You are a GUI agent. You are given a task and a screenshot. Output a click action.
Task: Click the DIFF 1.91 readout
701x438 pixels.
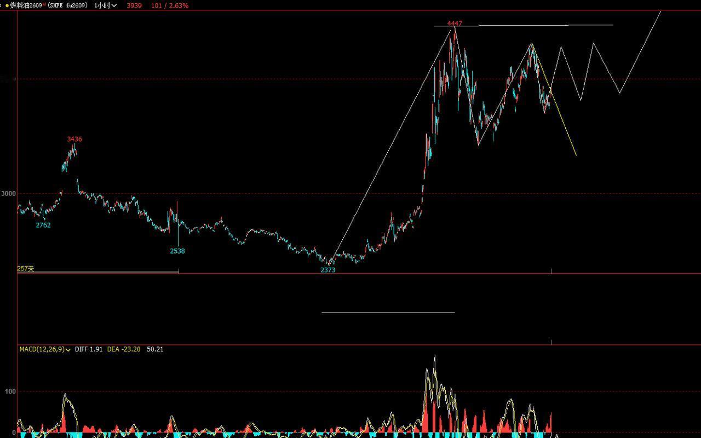[89, 349]
